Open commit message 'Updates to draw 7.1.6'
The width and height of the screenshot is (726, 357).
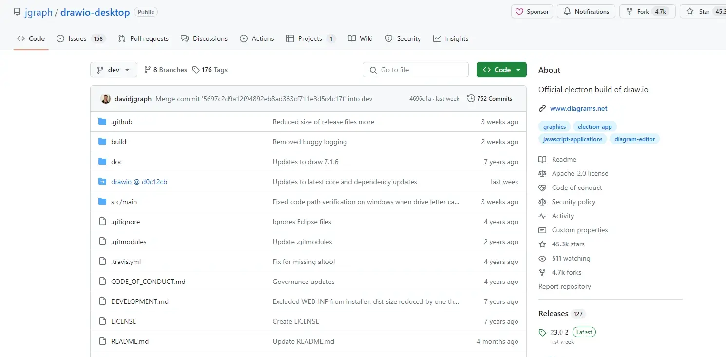(306, 162)
